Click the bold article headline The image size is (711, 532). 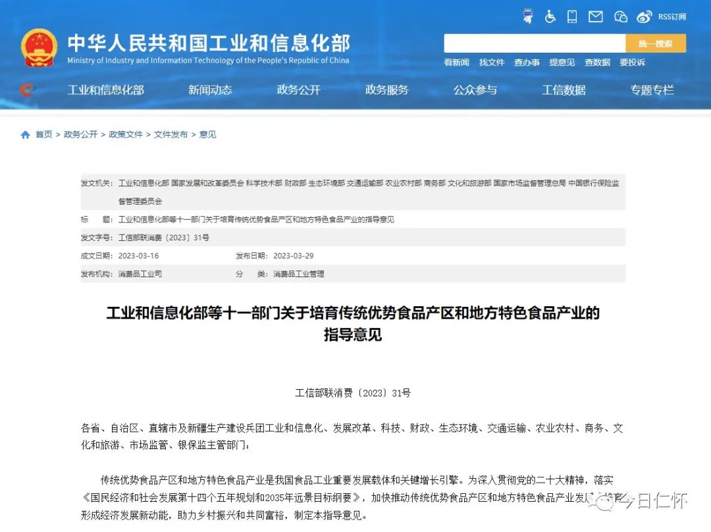point(353,323)
